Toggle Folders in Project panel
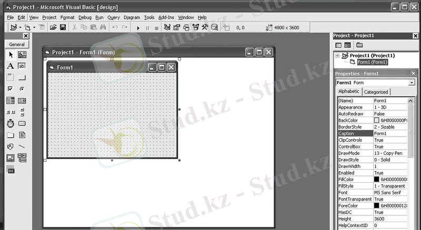421x230 pixels. click(359, 45)
